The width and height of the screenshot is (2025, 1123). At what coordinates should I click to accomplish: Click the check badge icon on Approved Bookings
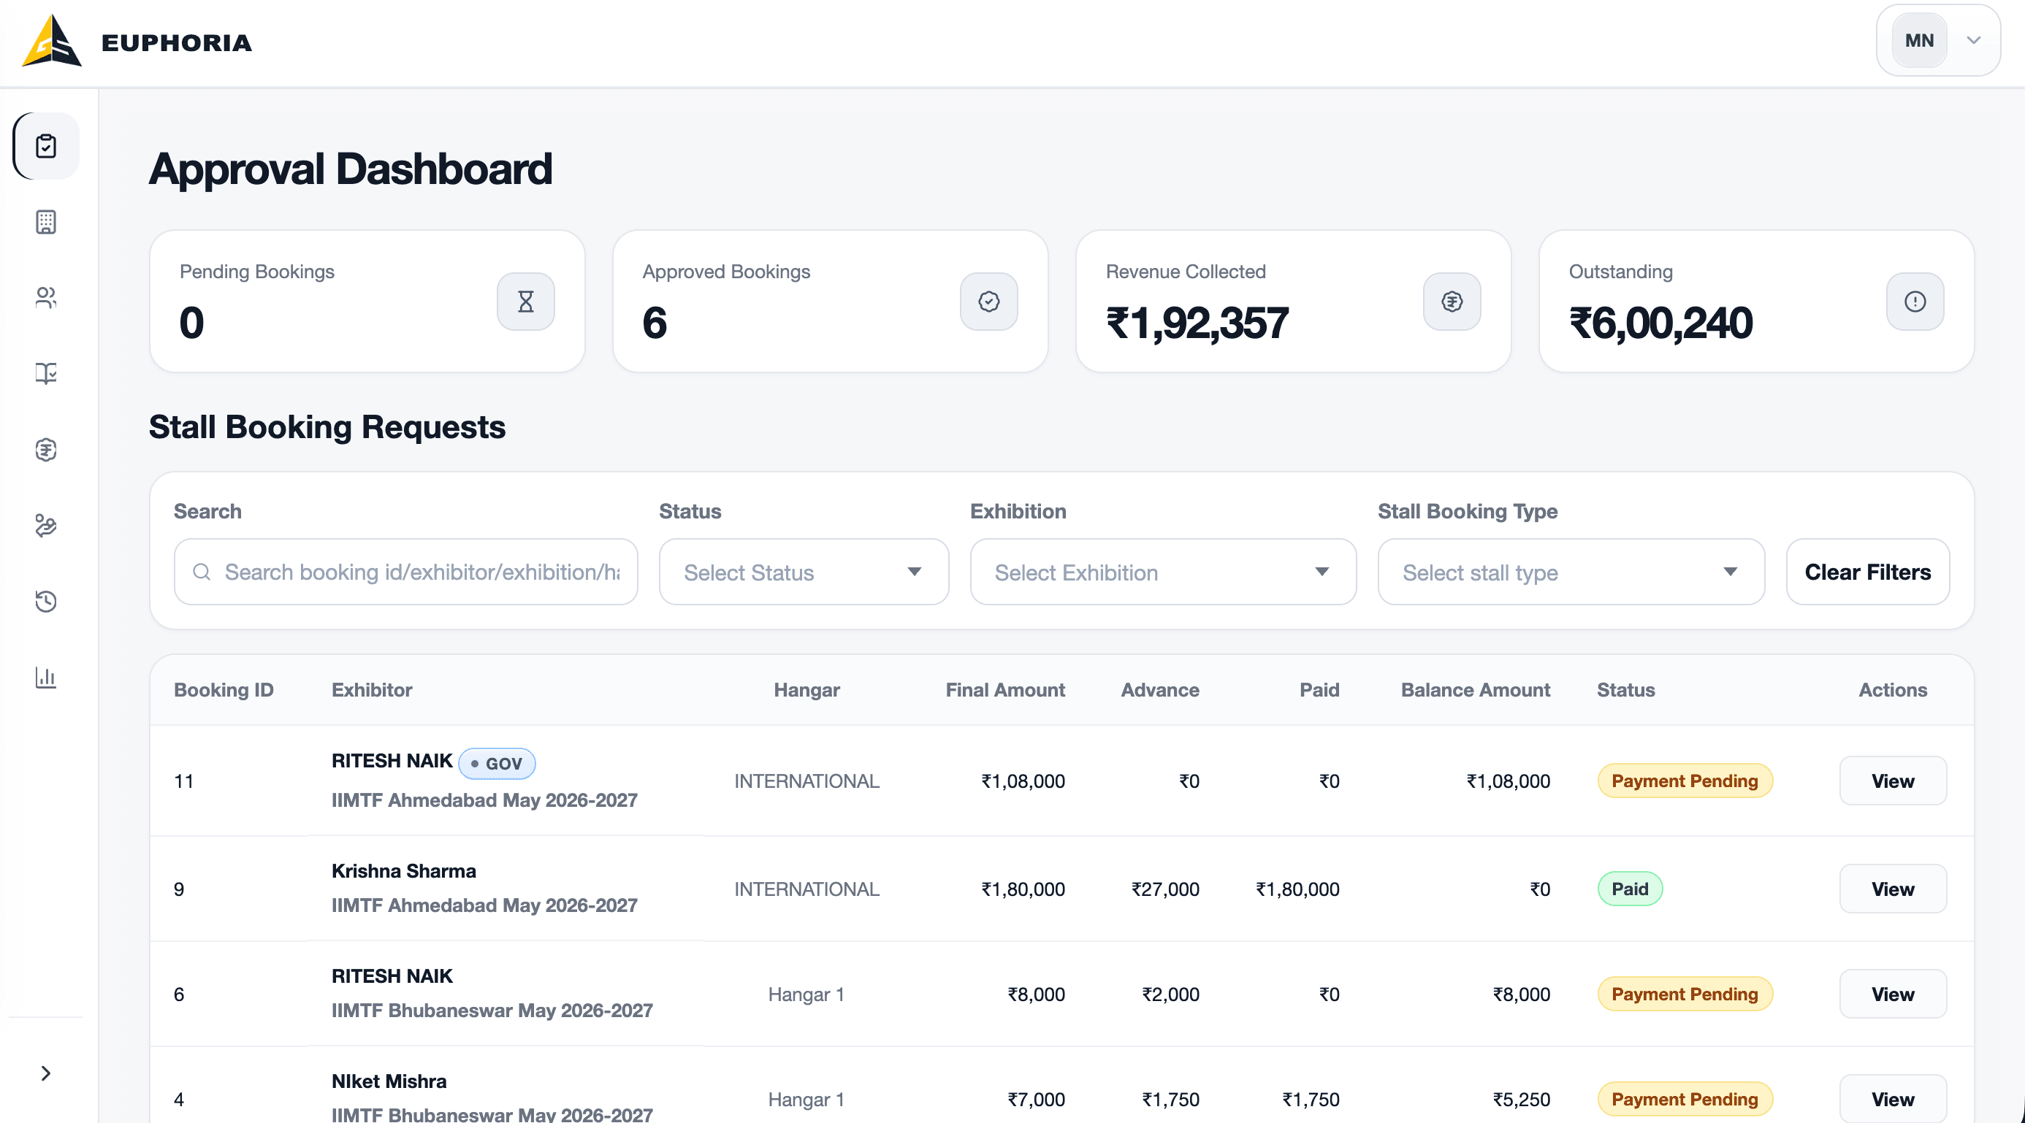tap(989, 302)
